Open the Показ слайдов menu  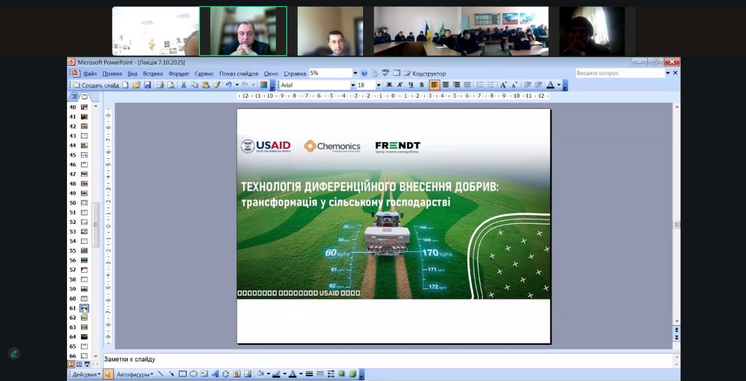click(238, 74)
